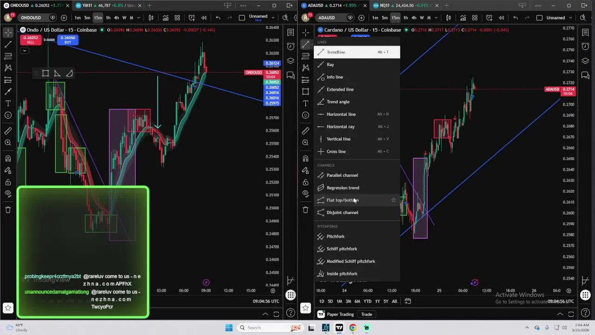595x335 pixels.
Task: Open candlestick chart type in ADAUSD window
Action: 448,18
